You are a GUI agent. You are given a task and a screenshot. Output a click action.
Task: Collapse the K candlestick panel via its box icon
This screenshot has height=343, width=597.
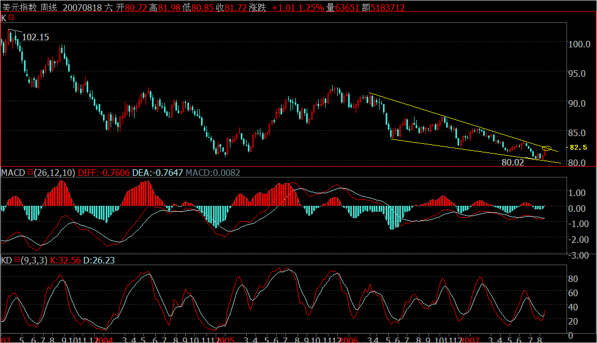(11, 18)
